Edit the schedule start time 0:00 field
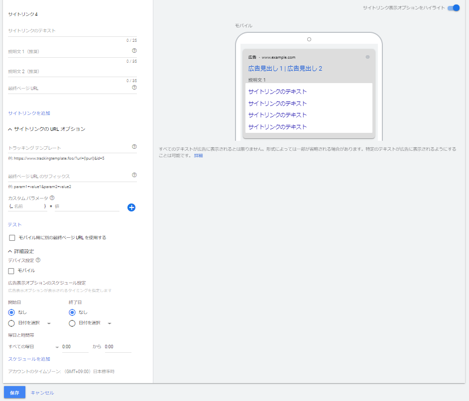This screenshot has width=469, height=401. coord(75,347)
